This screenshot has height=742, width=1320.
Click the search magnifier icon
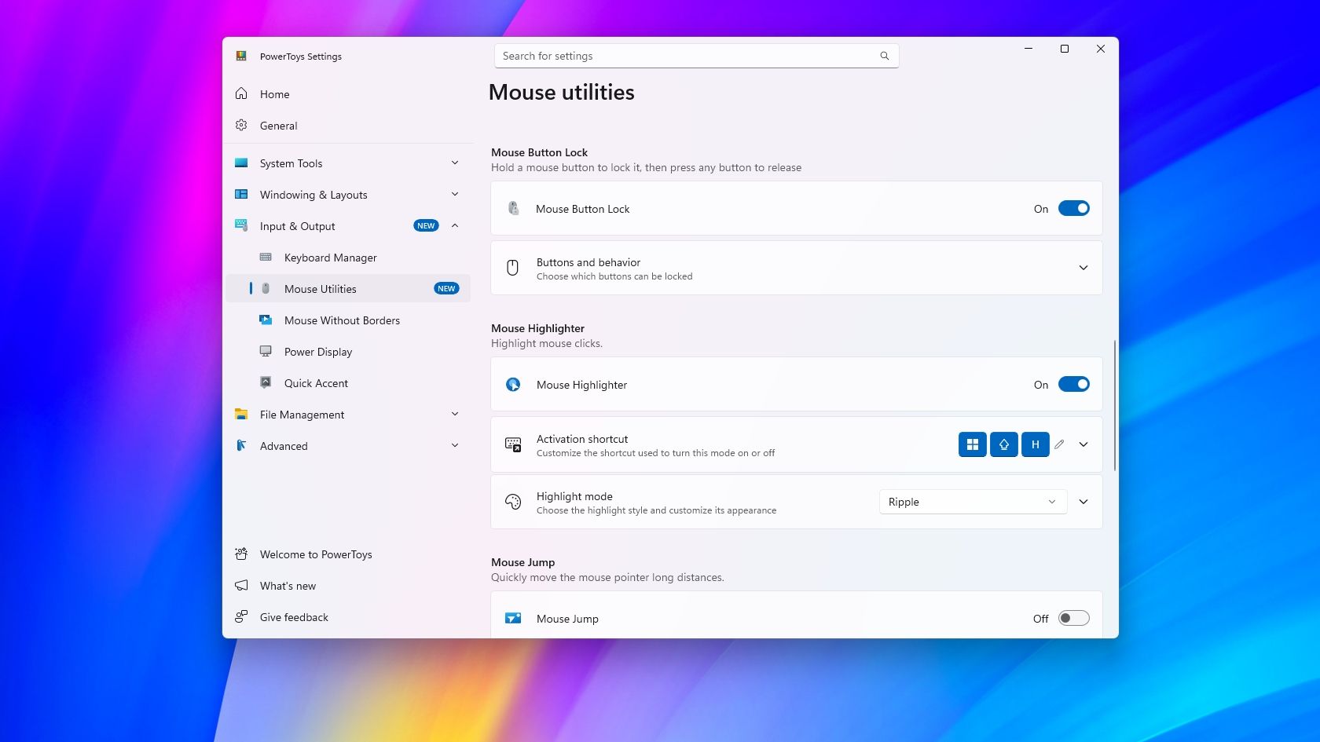coord(885,56)
